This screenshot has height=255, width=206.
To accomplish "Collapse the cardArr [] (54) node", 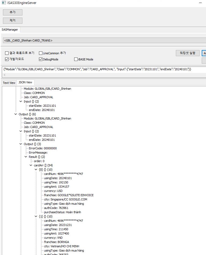I will pos(31,165).
